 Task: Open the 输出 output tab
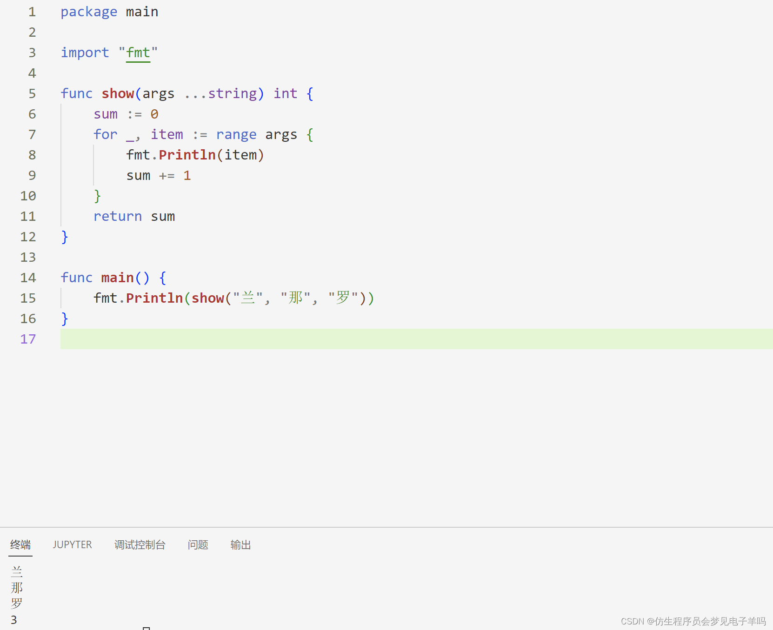(240, 544)
